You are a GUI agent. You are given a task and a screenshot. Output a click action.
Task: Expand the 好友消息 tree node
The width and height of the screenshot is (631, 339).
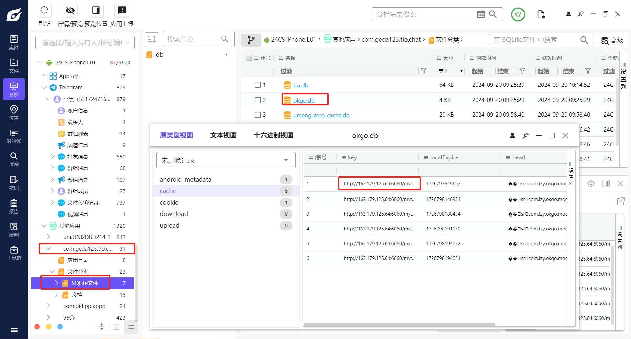point(52,157)
